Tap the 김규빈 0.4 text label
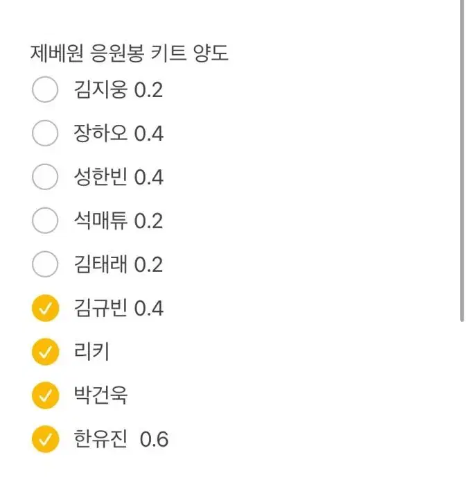The height and width of the screenshot is (496, 467). [118, 309]
